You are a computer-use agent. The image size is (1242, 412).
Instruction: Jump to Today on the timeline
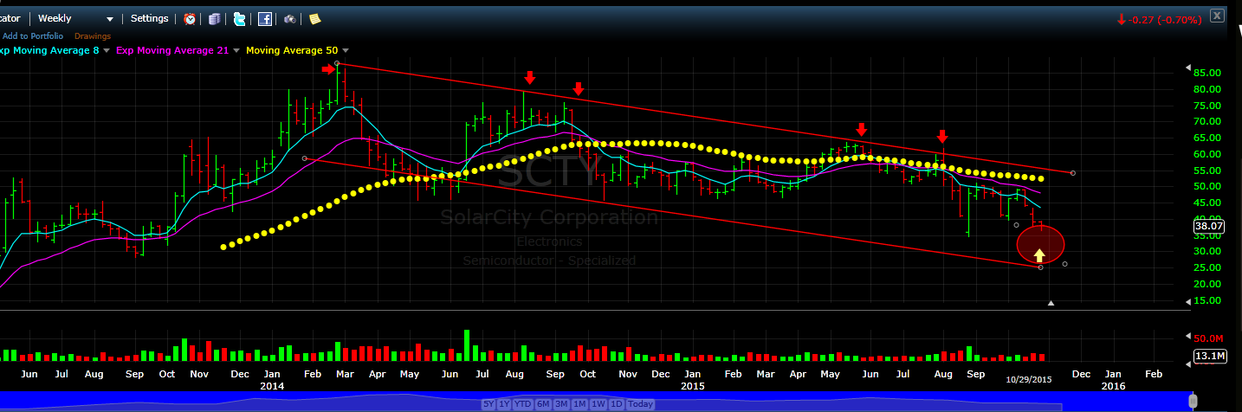pos(641,404)
